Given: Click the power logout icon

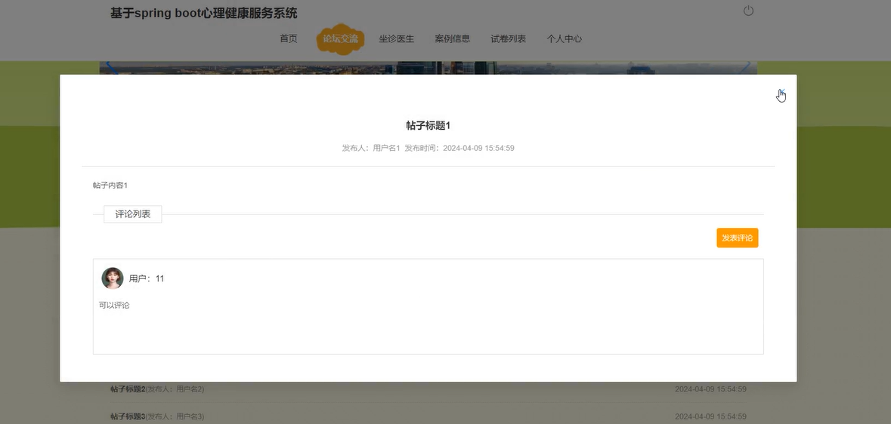Looking at the screenshot, I should point(748,11).
